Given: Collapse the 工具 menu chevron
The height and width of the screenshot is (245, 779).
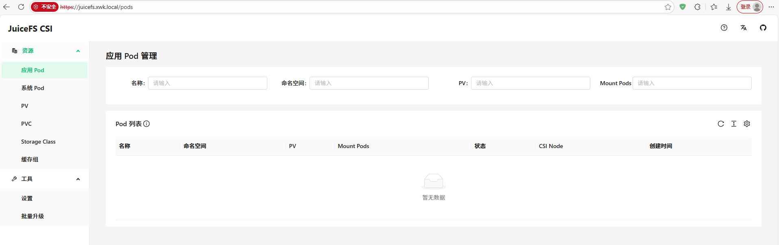Looking at the screenshot, I should click(78, 179).
